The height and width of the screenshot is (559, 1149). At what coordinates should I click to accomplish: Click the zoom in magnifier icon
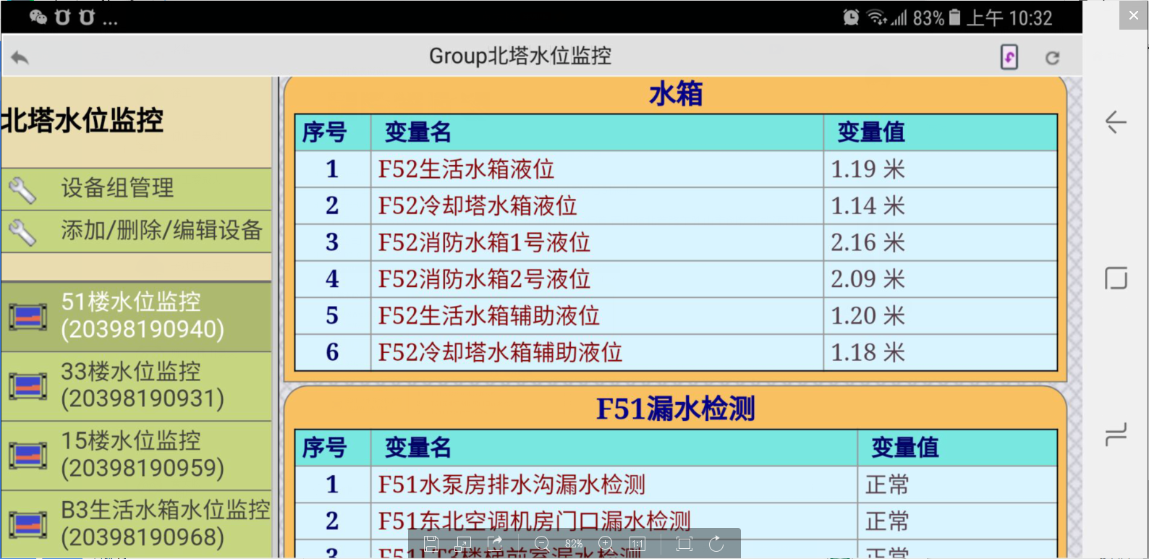tap(606, 544)
